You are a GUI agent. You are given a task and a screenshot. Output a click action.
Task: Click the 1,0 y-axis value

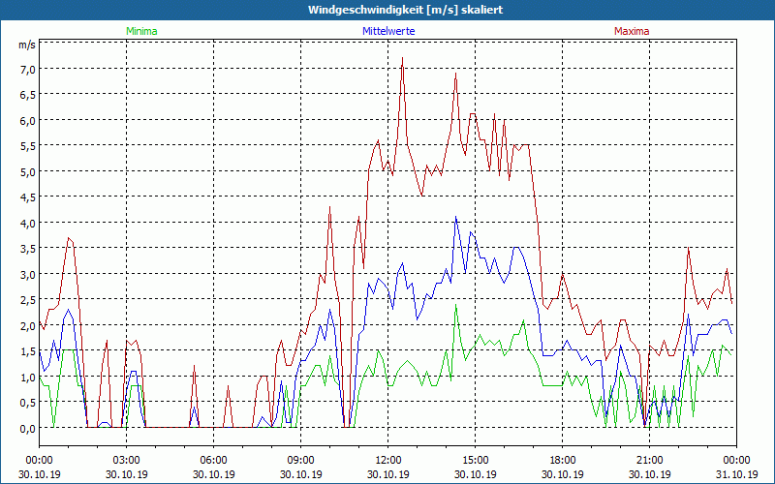pyautogui.click(x=27, y=378)
